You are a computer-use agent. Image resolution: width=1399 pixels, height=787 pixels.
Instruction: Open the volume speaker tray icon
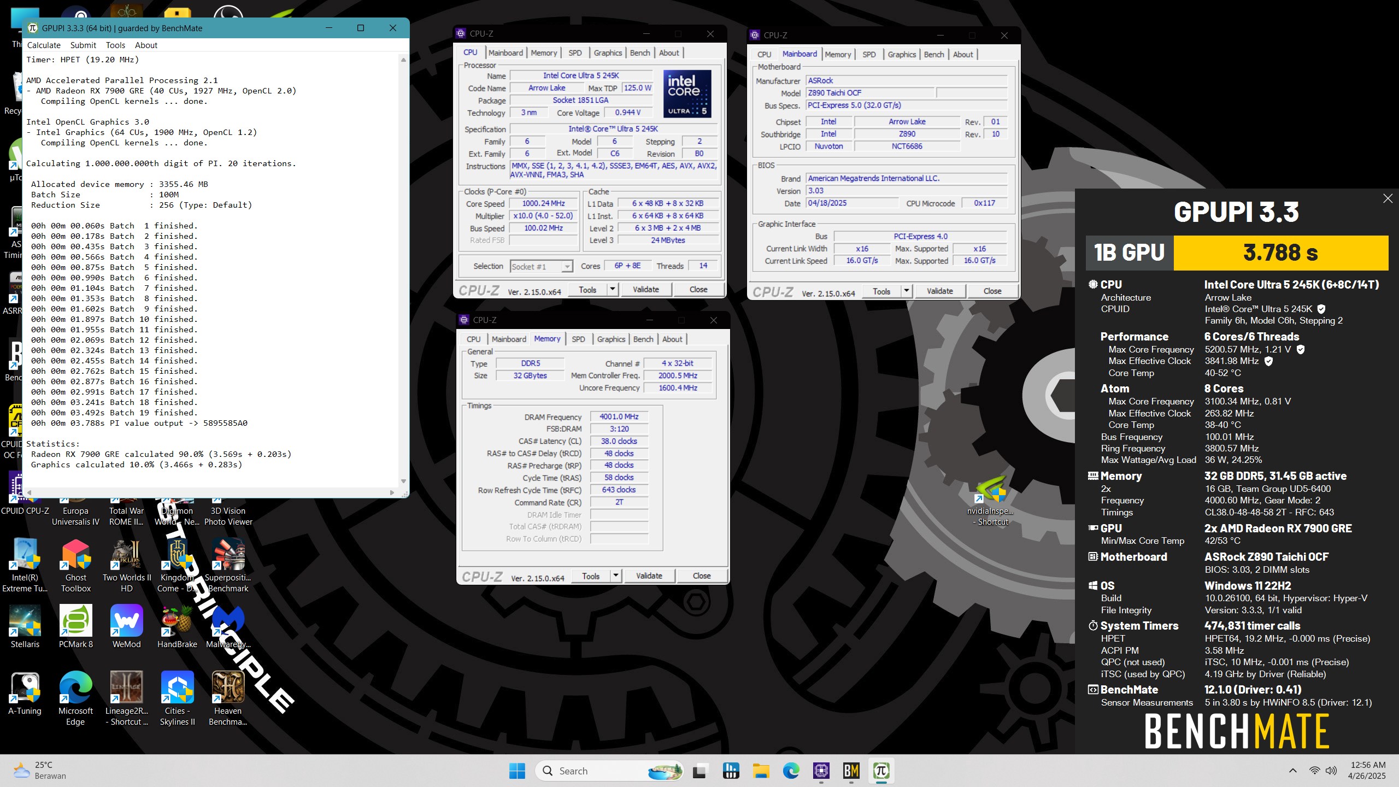point(1331,771)
